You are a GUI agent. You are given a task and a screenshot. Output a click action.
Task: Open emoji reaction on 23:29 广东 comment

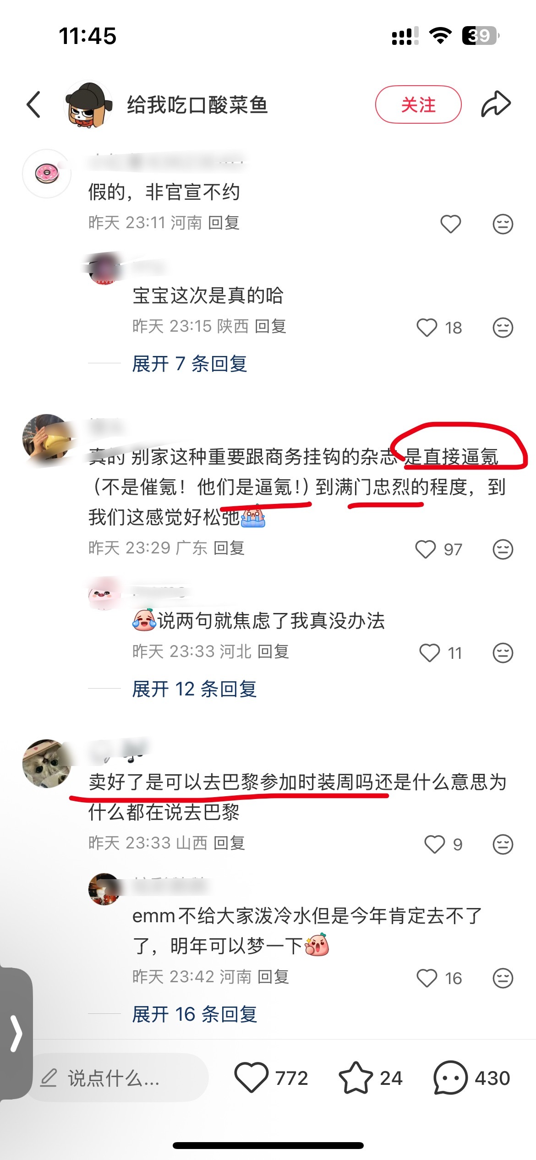[x=503, y=549]
